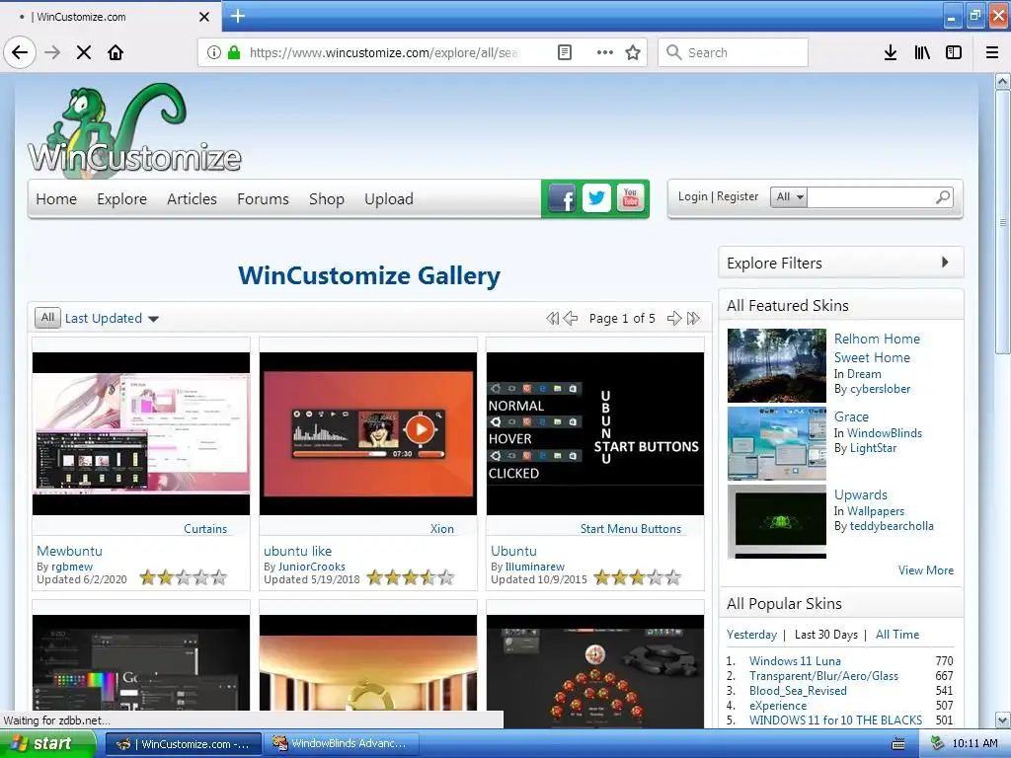
Task: Open the downloads panel
Action: 891,52
